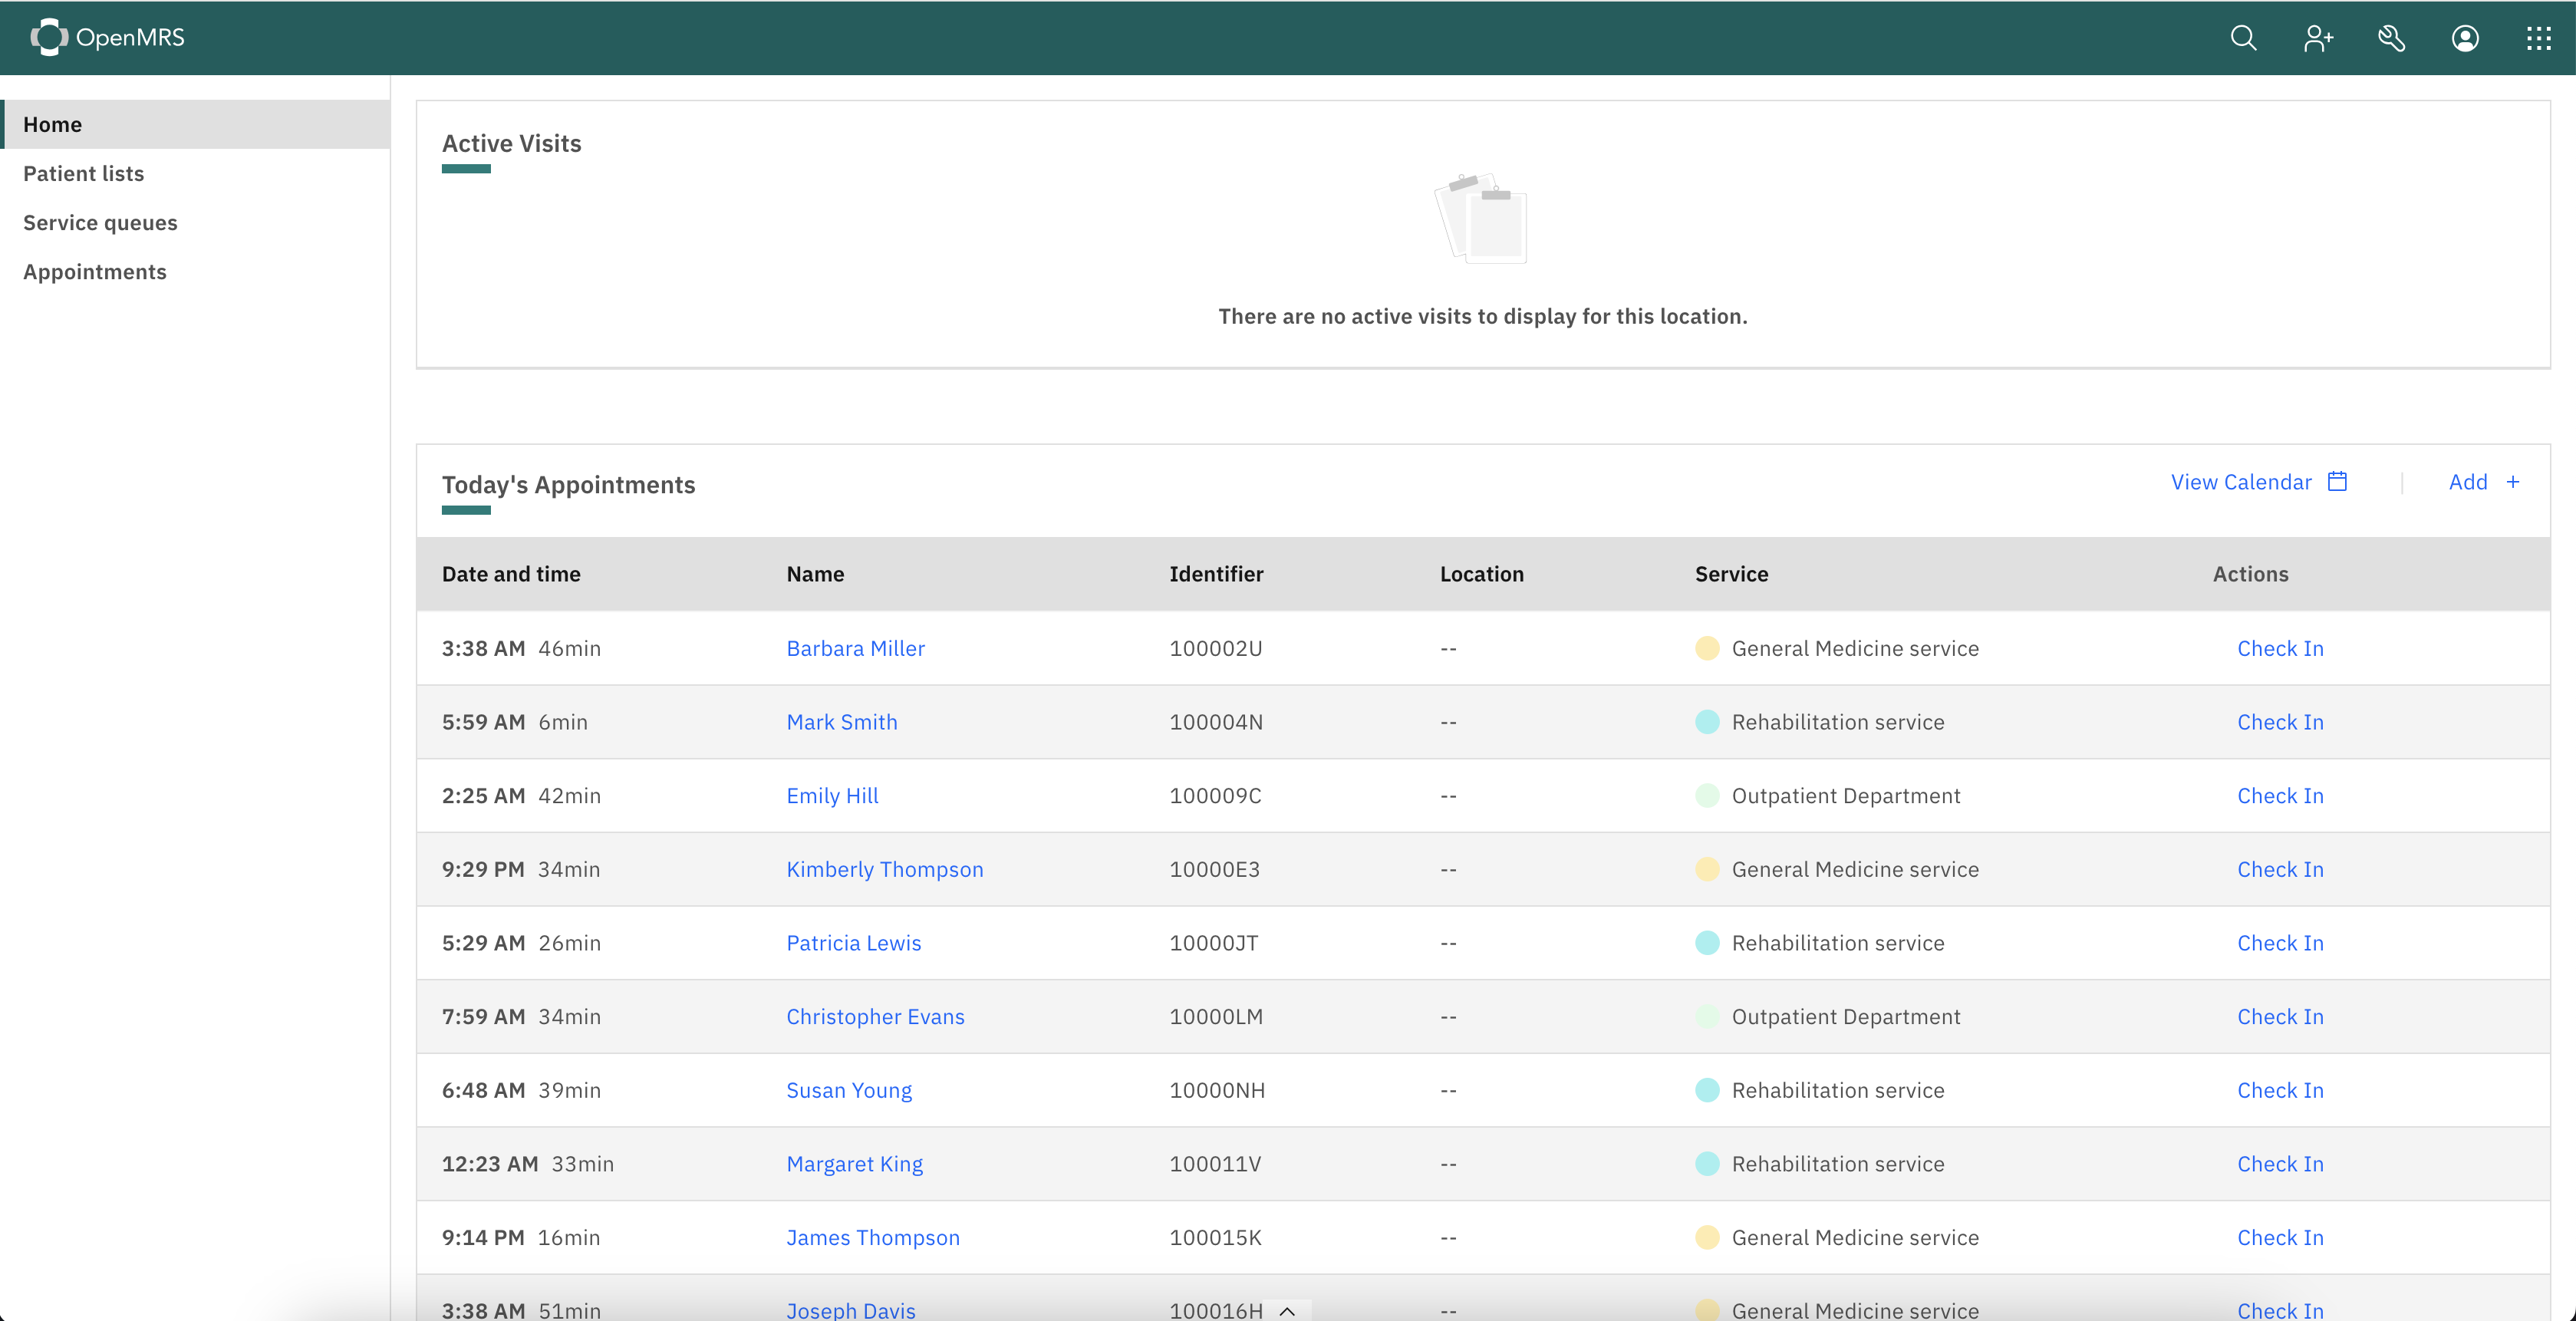This screenshot has width=2576, height=1321.
Task: Open the app switcher grid icon
Action: pyautogui.click(x=2538, y=38)
